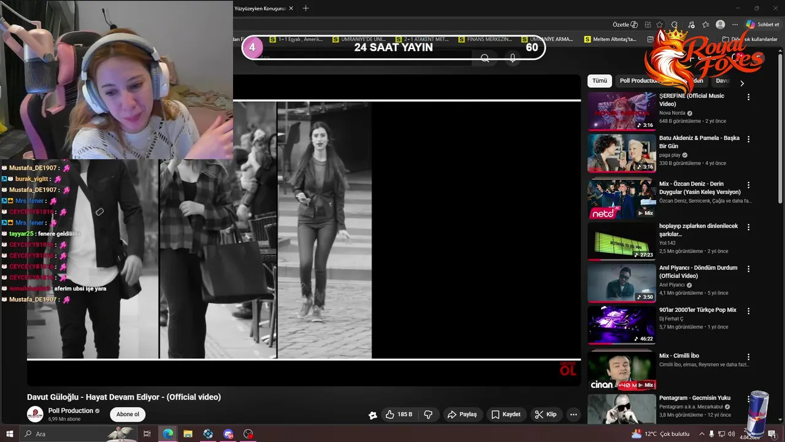Subscribe using the Abone ol button
Screen dimensions: 785x442
click(x=128, y=414)
